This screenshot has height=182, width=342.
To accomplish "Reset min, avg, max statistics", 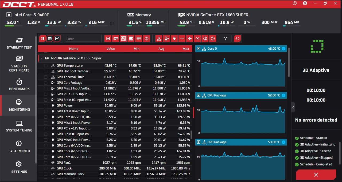I will click(237, 39).
